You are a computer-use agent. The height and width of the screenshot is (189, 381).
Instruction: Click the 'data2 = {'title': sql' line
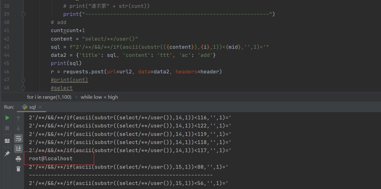[133, 55]
